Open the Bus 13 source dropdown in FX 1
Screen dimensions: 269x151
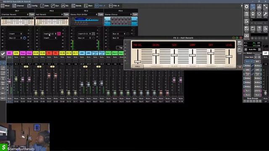click(16, 38)
